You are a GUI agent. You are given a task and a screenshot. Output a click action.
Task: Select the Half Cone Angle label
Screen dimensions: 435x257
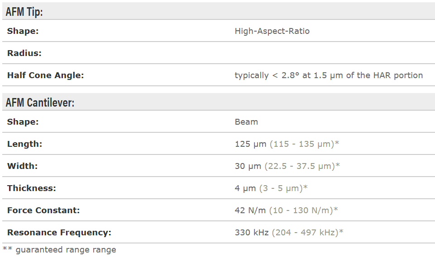pos(46,75)
